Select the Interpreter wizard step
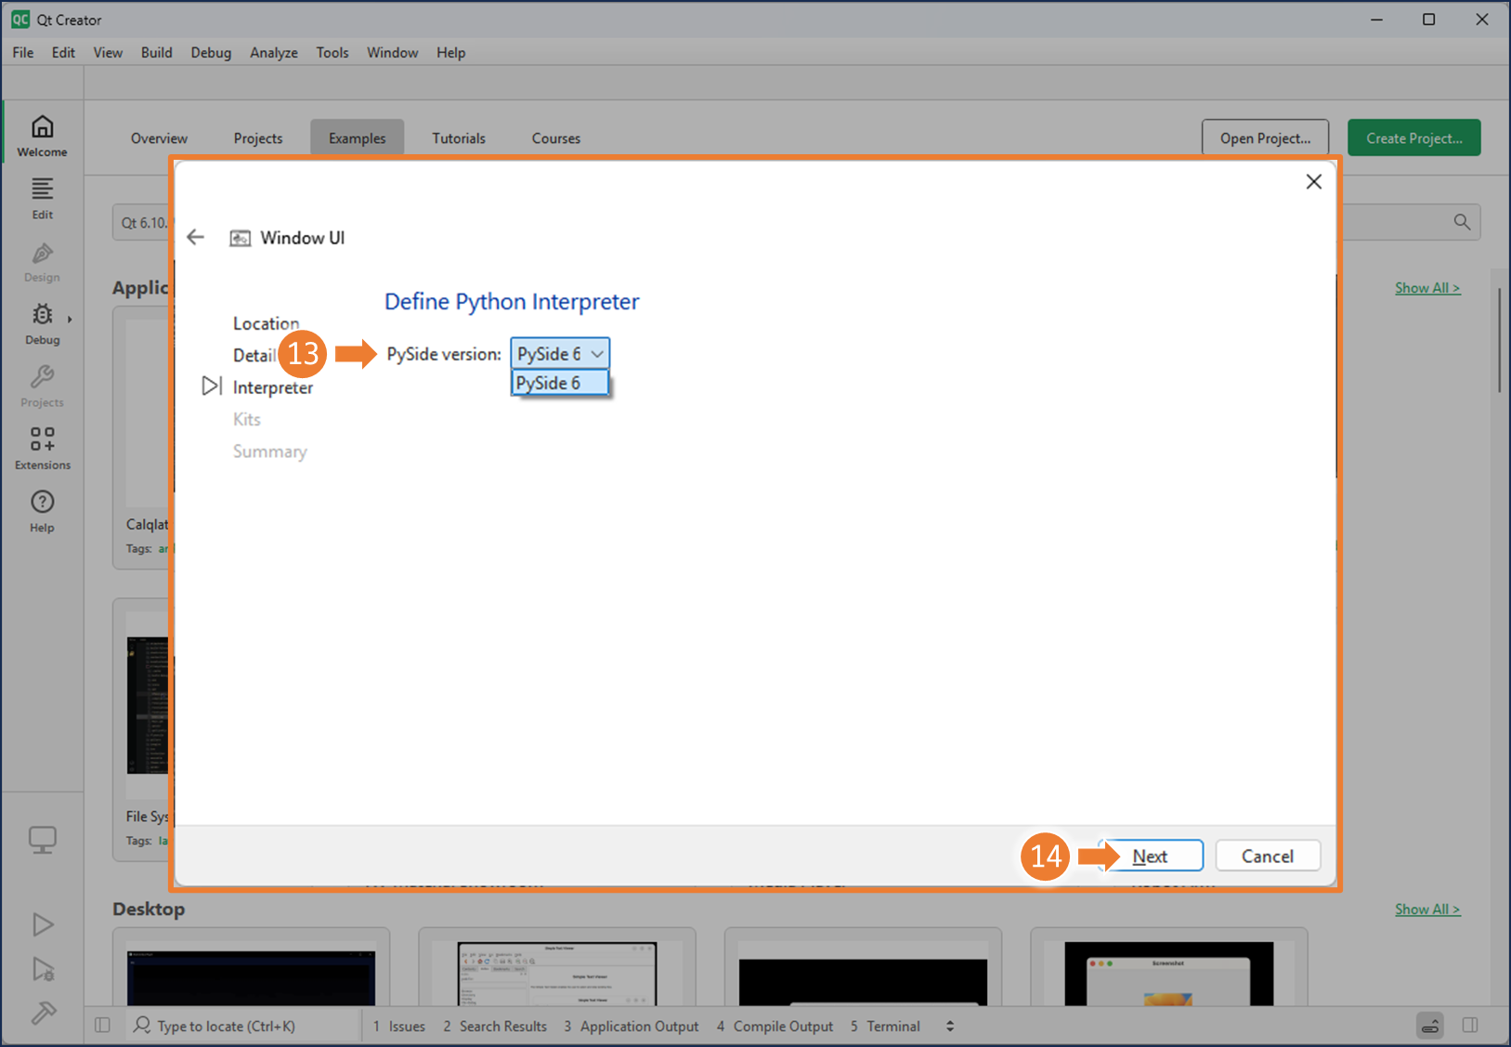1511x1047 pixels. coord(272,387)
